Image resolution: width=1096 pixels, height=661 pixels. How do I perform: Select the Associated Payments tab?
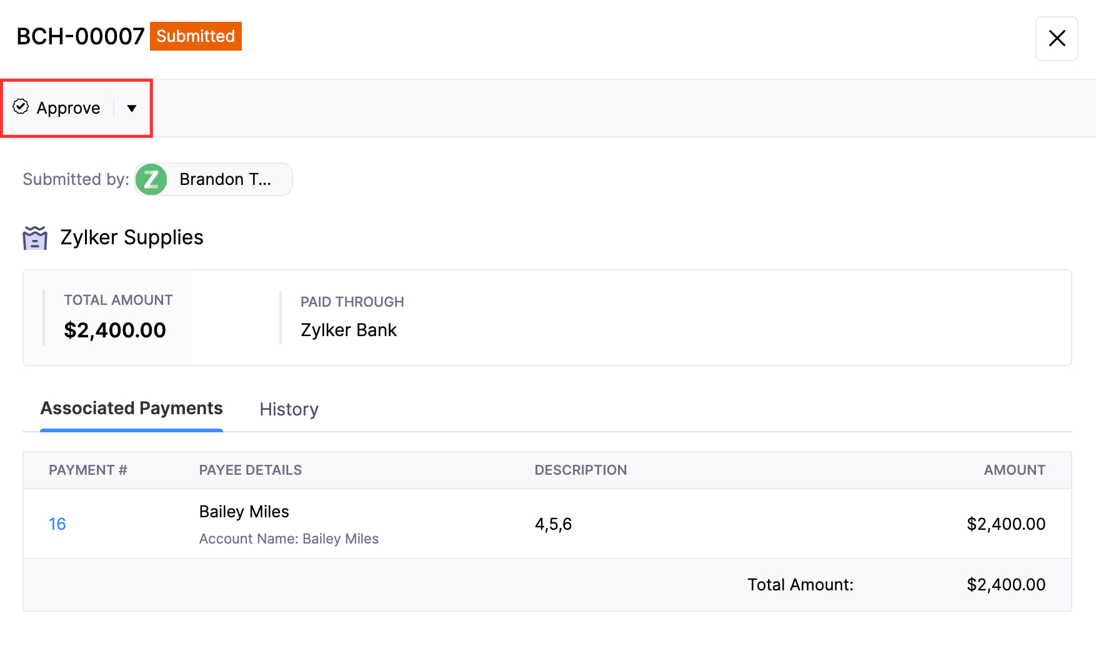(131, 409)
